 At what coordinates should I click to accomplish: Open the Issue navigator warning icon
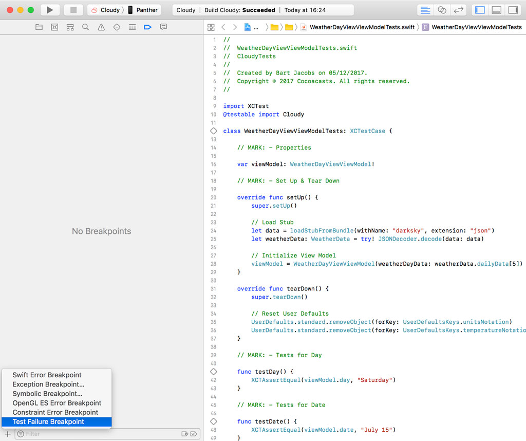(101, 27)
